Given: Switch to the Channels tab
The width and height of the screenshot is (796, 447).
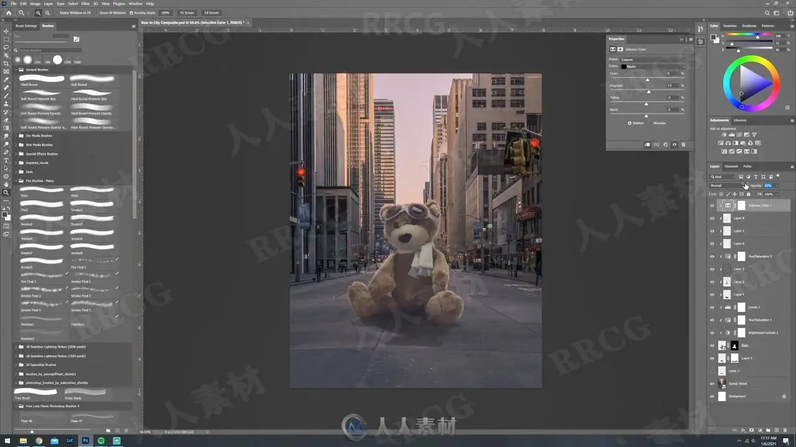Looking at the screenshot, I should (731, 166).
